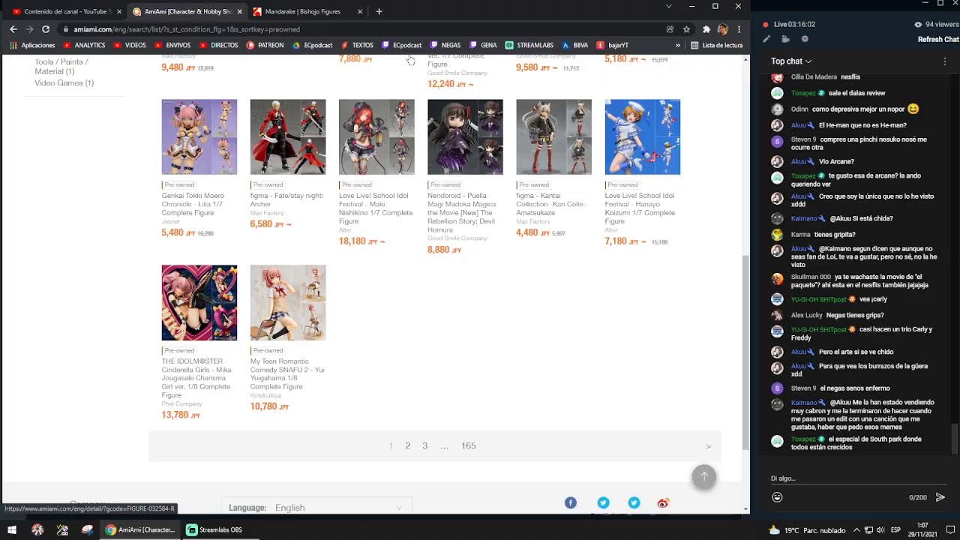Click 94 viewers eye icon
The width and height of the screenshot is (960, 540).
tap(919, 24)
